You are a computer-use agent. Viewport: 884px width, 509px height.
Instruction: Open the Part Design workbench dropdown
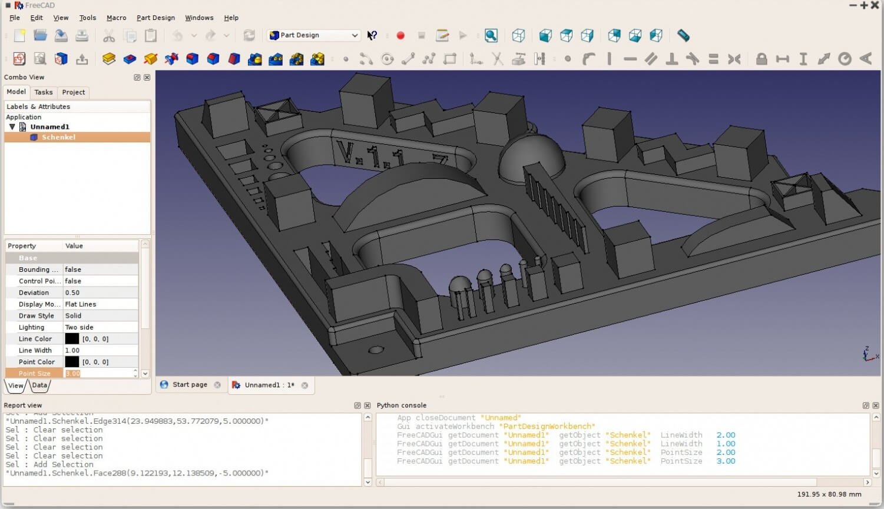(313, 35)
